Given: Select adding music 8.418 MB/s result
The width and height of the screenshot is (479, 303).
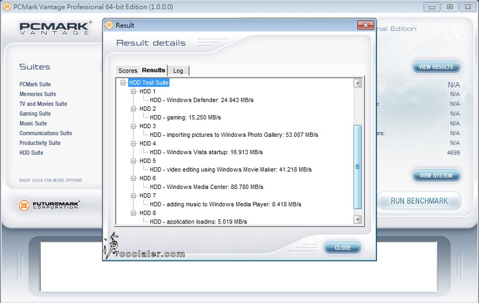Looking at the screenshot, I should coord(225,204).
